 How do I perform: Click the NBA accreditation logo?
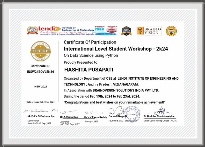point(100,29)
